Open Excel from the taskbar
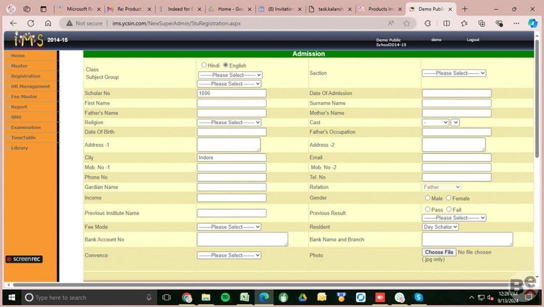The height and width of the screenshot is (307, 544). coord(244,297)
